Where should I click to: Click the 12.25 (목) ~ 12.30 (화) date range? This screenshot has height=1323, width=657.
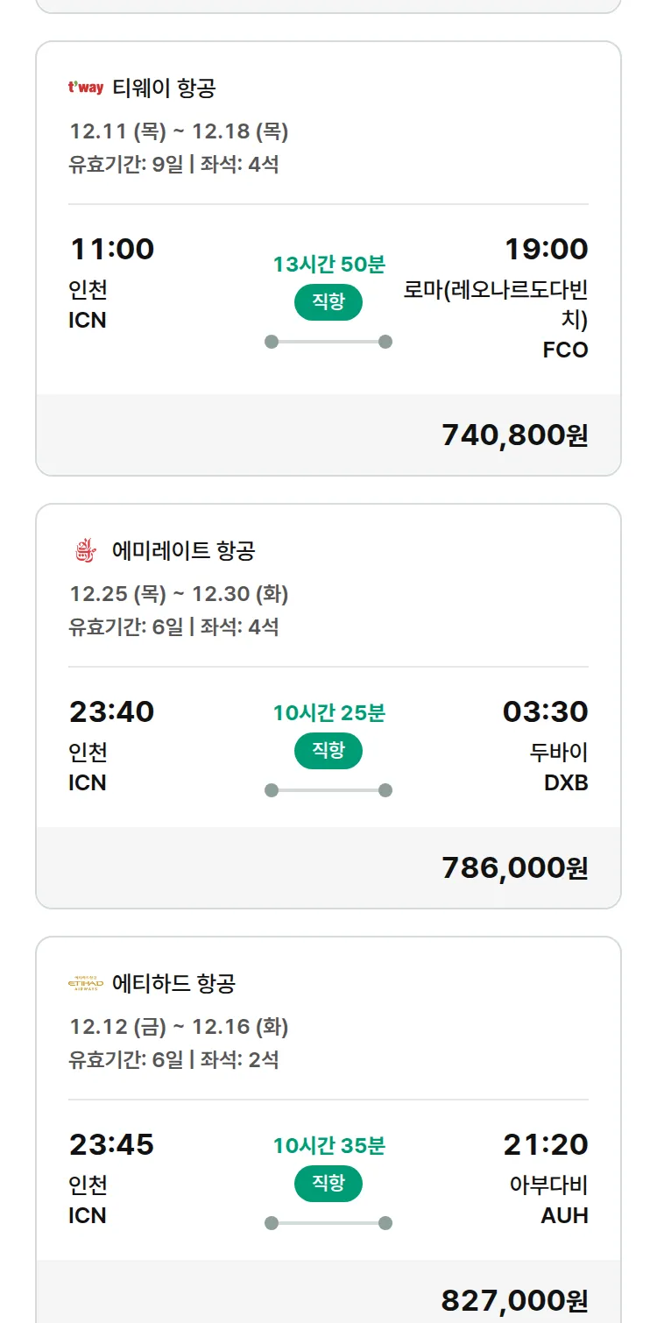pos(179,594)
